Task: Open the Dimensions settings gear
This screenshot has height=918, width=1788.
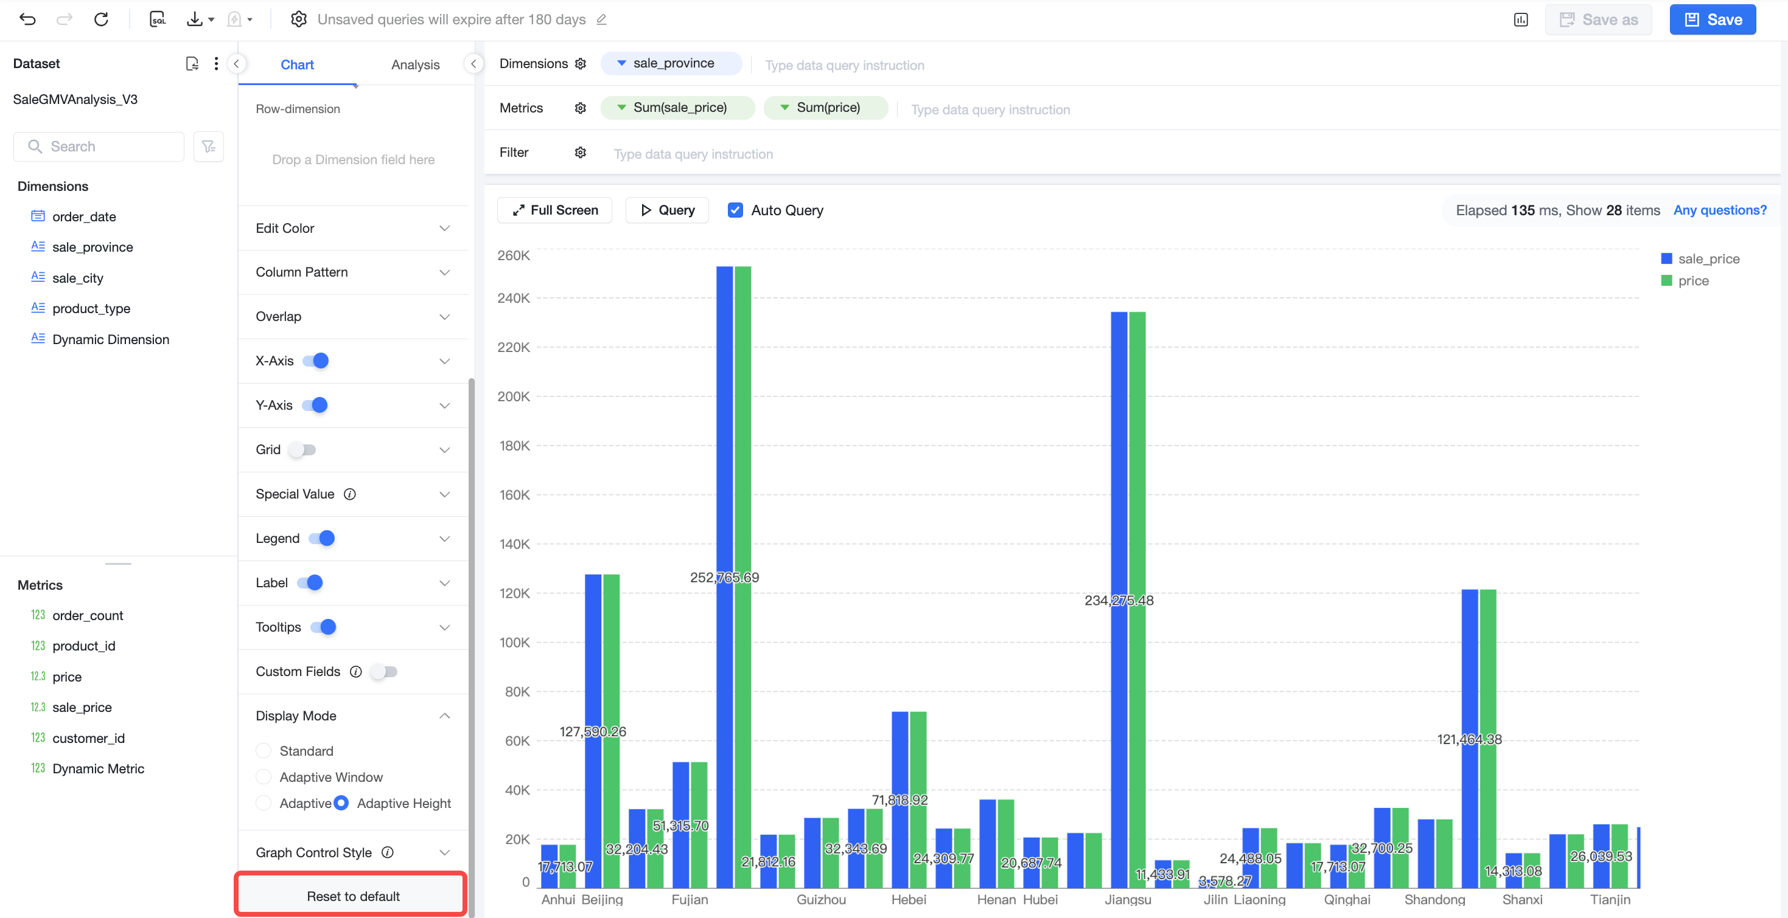Action: point(580,64)
